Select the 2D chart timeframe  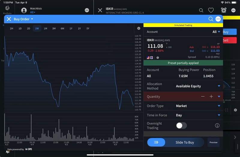click(x=28, y=28)
